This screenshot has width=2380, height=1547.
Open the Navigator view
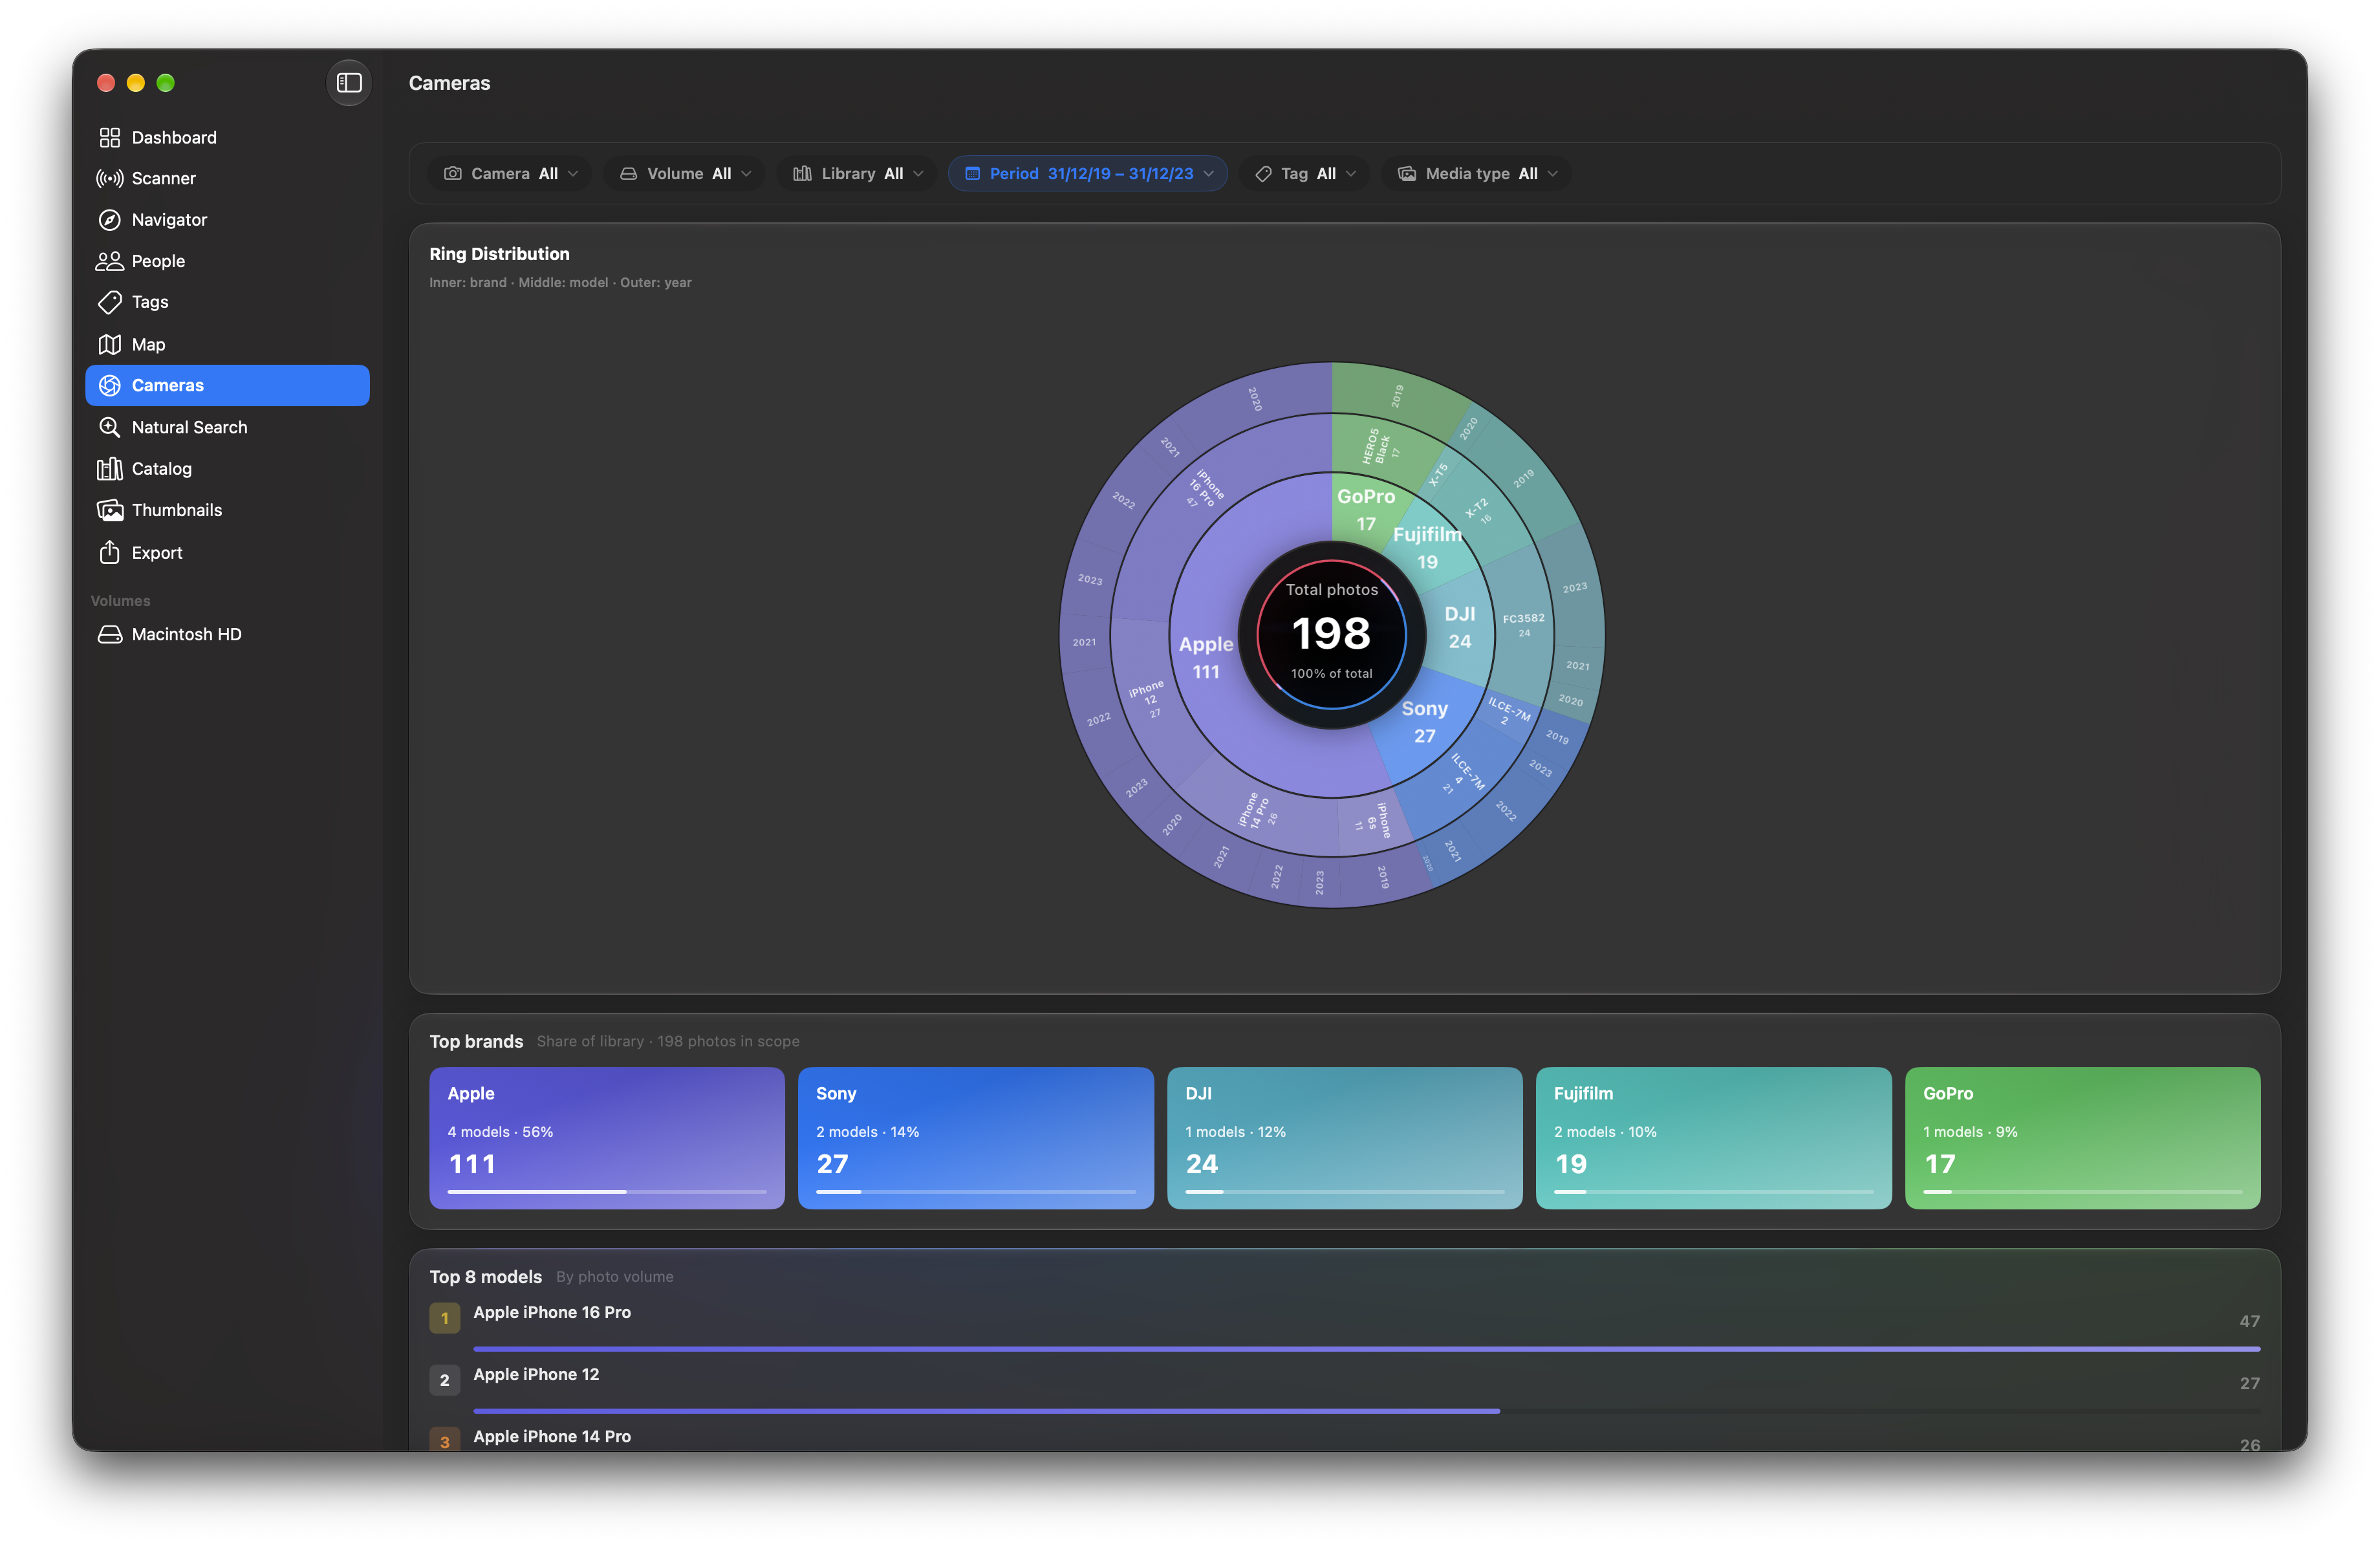tap(228, 220)
